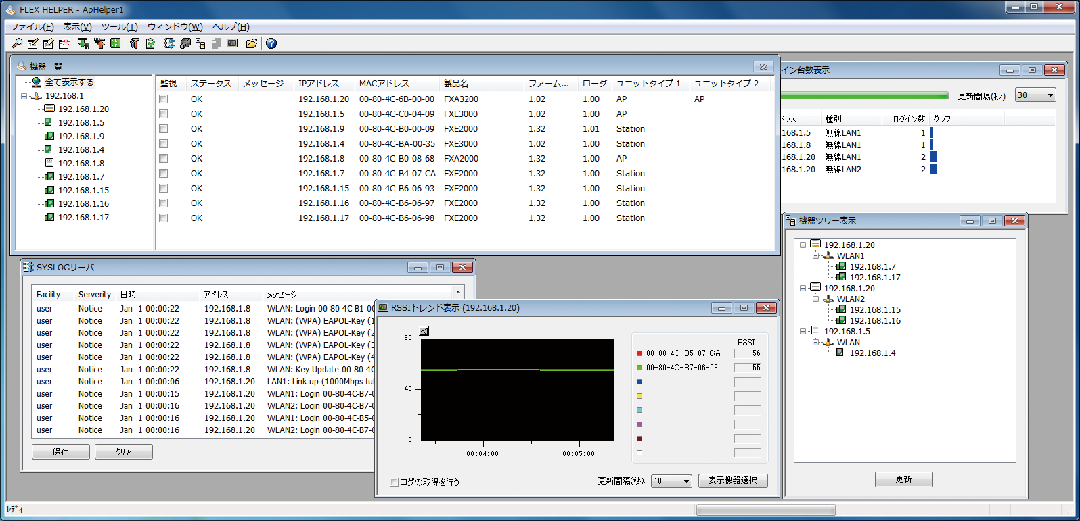1080x521 pixels.
Task: Click the green down-arrow R read icon
Action: (83, 43)
